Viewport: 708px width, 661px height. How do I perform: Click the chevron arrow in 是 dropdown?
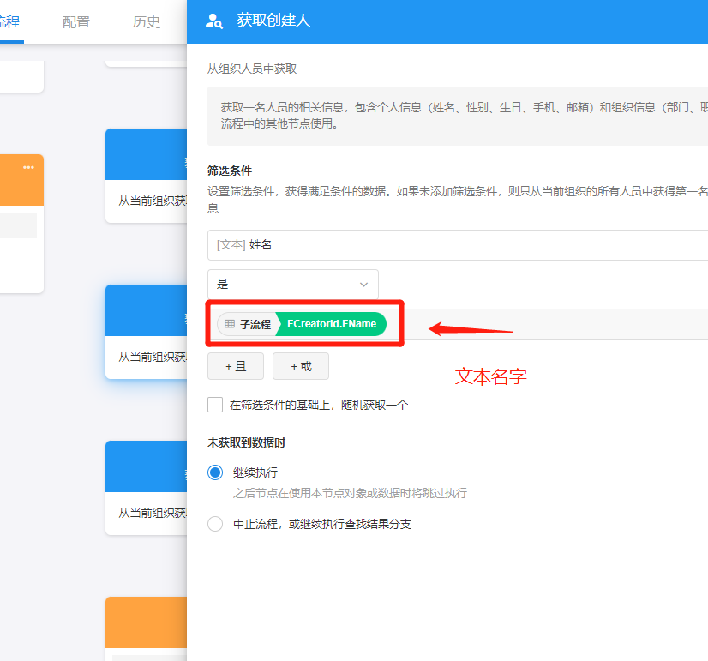coord(363,284)
